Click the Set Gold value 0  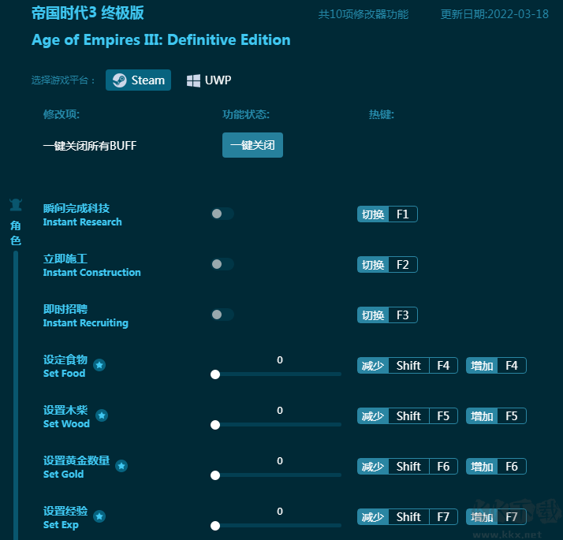280,460
